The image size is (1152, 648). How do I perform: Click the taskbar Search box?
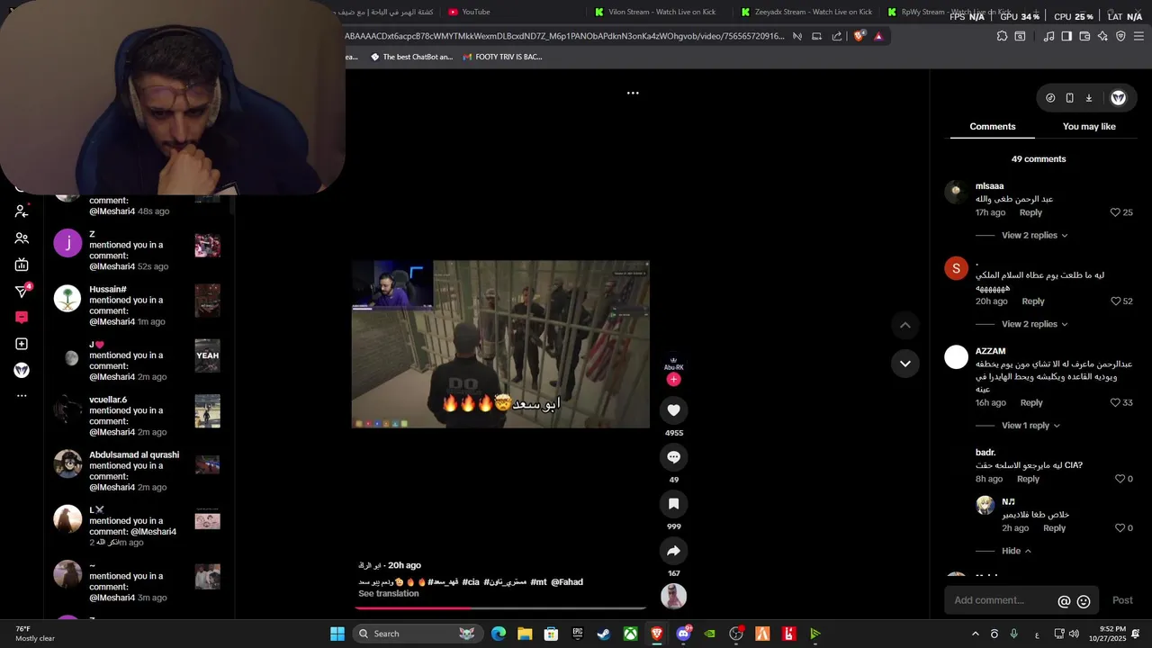[416, 634]
